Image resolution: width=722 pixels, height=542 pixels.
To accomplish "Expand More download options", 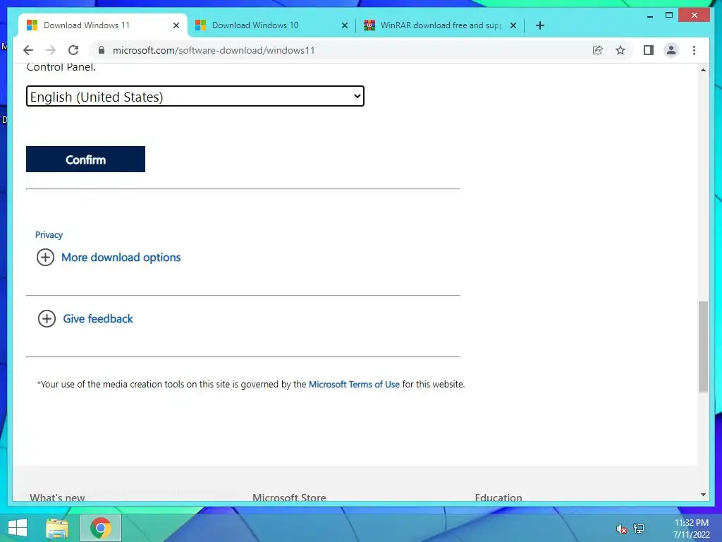I will point(121,257).
